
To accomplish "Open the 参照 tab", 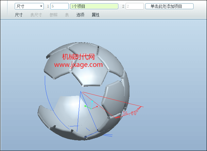I will pos(53,15).
